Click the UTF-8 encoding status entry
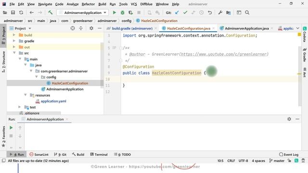308x173 pixels. [x=243, y=161]
